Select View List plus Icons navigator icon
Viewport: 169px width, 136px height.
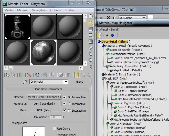point(102,35)
